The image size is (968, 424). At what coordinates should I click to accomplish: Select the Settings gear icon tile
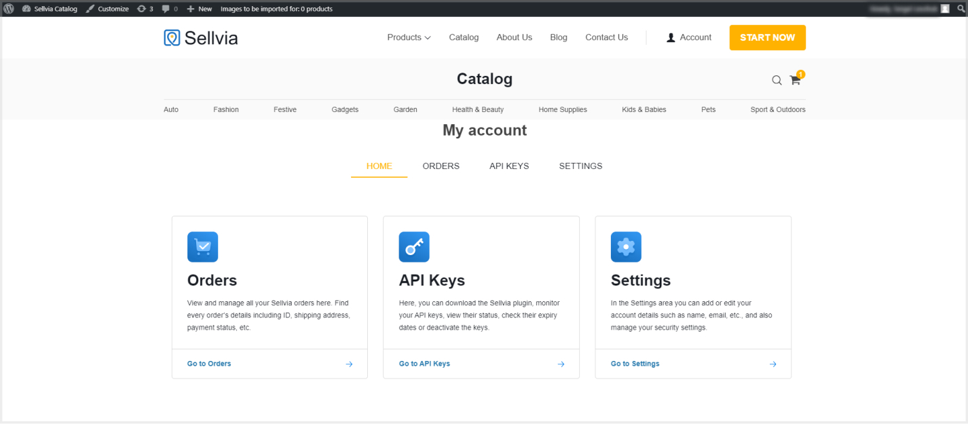click(x=626, y=247)
